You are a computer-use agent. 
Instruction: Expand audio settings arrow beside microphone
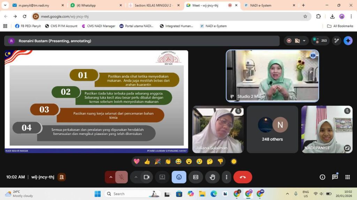[x=111, y=177]
